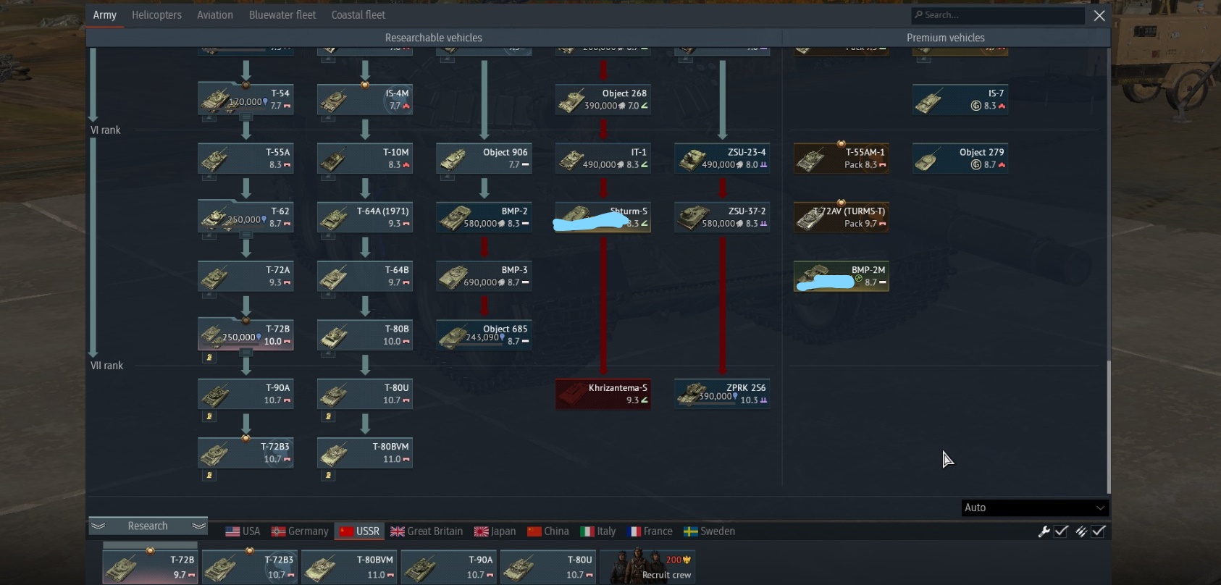Select the BMP-2 vehicle card

[484, 217]
